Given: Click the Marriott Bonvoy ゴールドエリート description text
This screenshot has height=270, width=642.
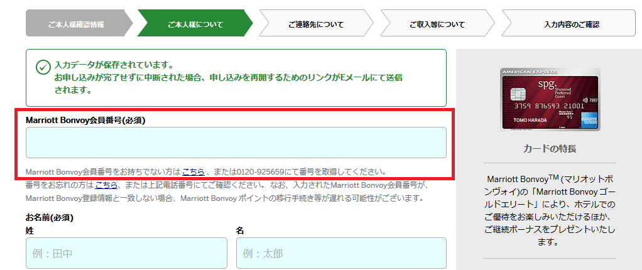Looking at the screenshot, I should [x=550, y=211].
